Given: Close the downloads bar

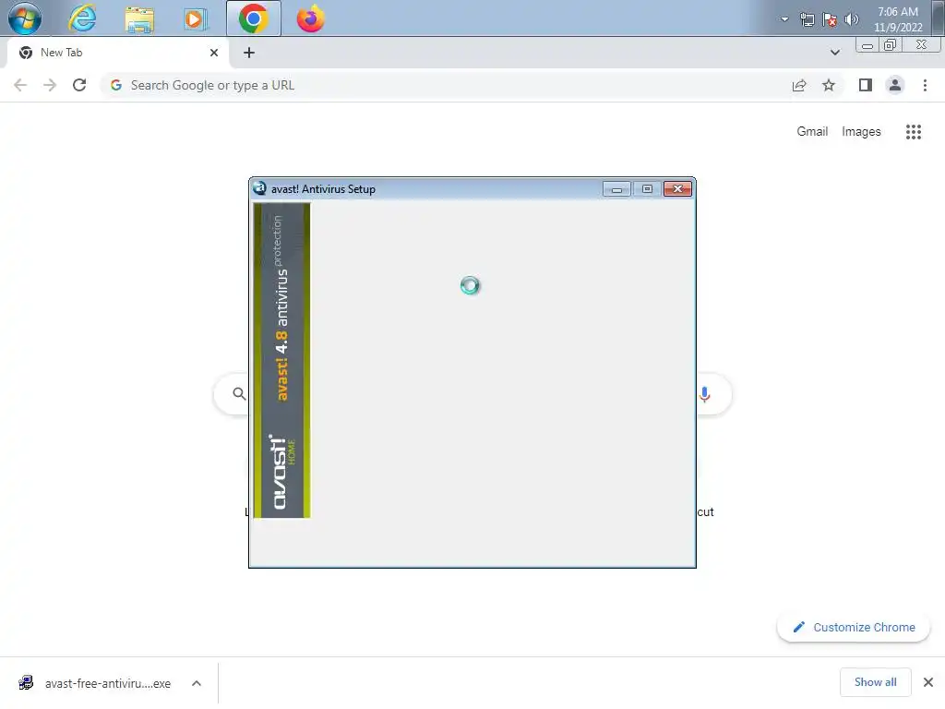Looking at the screenshot, I should (x=928, y=682).
